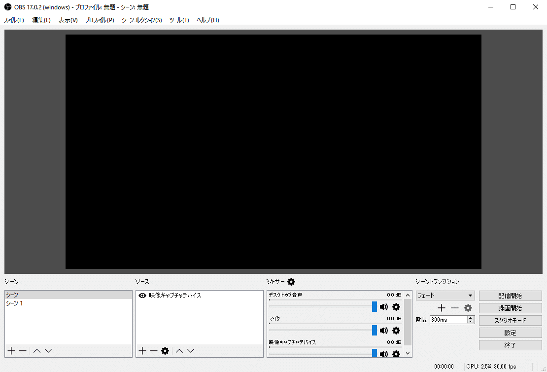Open 設定 settings button
The width and height of the screenshot is (547, 372).
(x=510, y=333)
